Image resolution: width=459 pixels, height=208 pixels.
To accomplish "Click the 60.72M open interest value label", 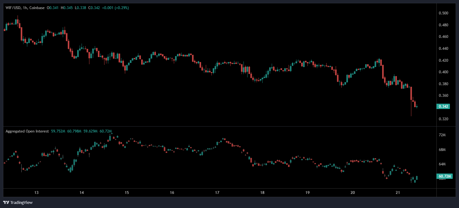I will (x=444, y=176).
